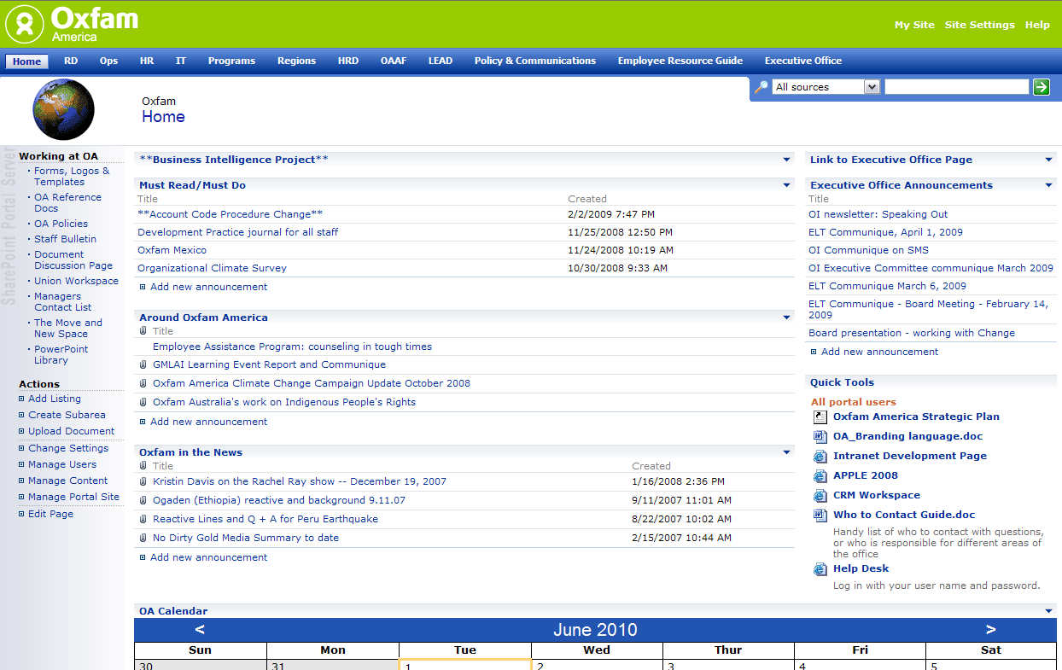
Task: Open Organizational Climate Survey announcement
Action: pos(212,268)
